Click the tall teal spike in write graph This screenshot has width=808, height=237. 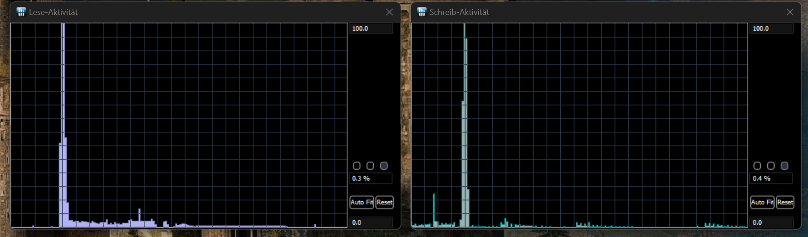tap(465, 125)
